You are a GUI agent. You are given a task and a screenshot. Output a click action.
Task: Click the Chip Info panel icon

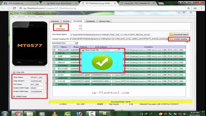14,72
